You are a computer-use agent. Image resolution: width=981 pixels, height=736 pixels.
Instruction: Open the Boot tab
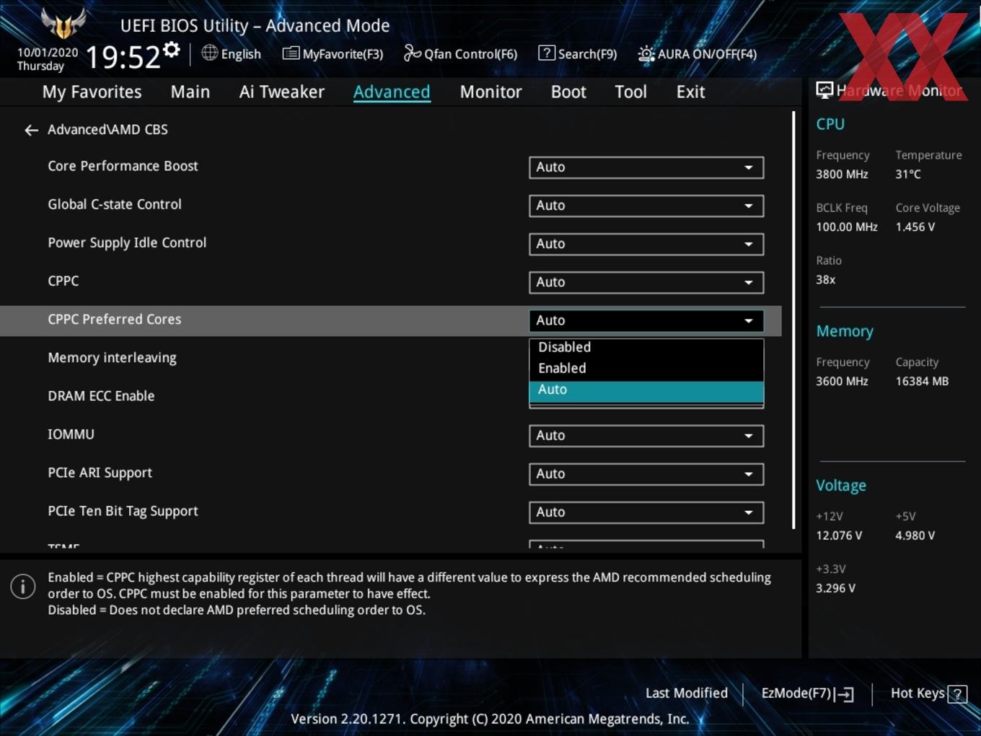tap(568, 92)
